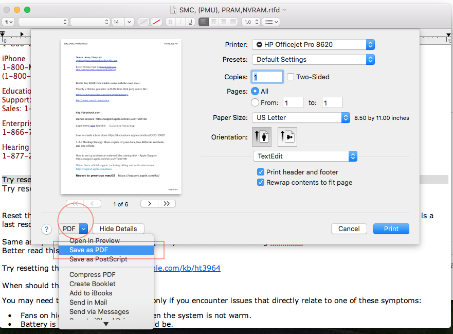Viewport: 453px width, 334px height.
Task: Choose Open in Preview from PDF menu
Action: [106, 241]
